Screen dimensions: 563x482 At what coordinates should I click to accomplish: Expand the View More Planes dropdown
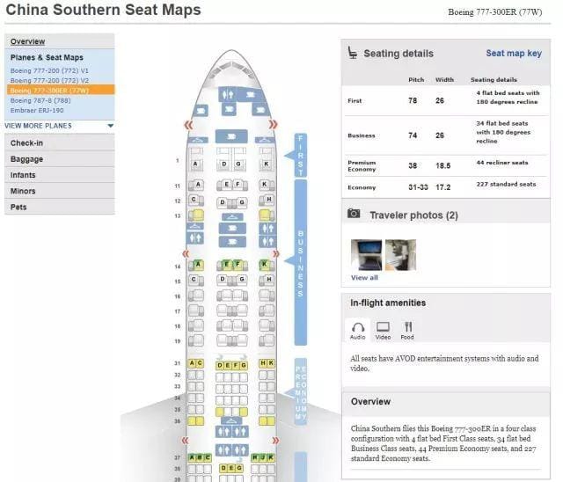[38, 126]
